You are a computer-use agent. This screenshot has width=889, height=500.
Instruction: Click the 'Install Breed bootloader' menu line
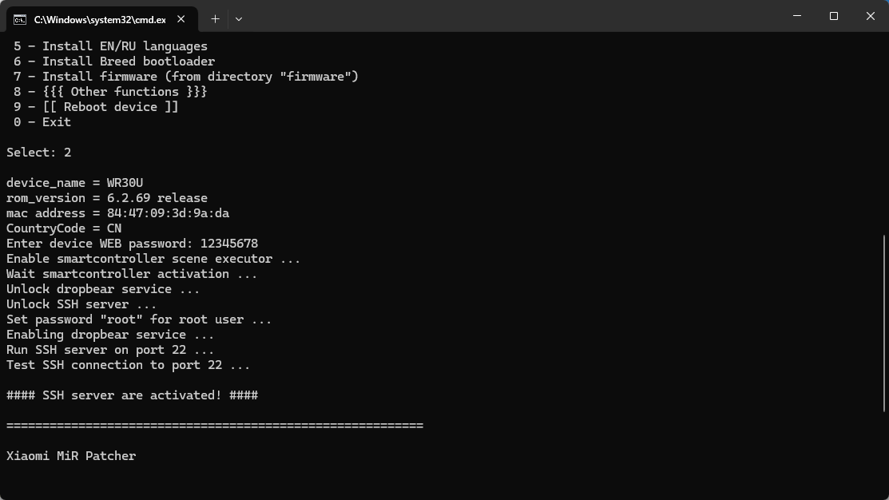click(114, 62)
